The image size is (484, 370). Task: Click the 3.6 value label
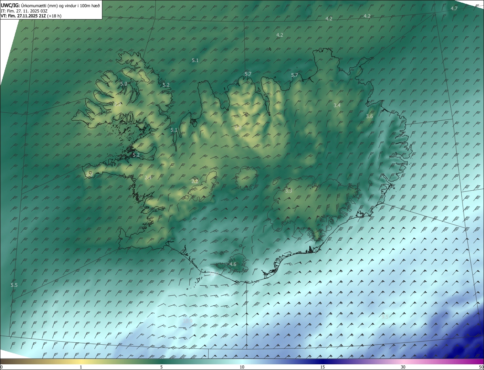point(369,116)
